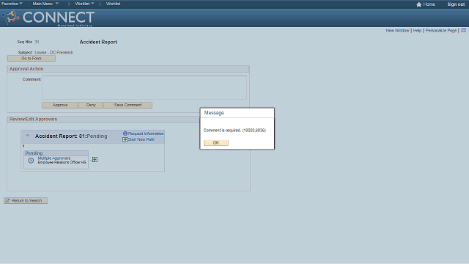The height and width of the screenshot is (264, 469).
Task: Click the Deny button
Action: [91, 105]
